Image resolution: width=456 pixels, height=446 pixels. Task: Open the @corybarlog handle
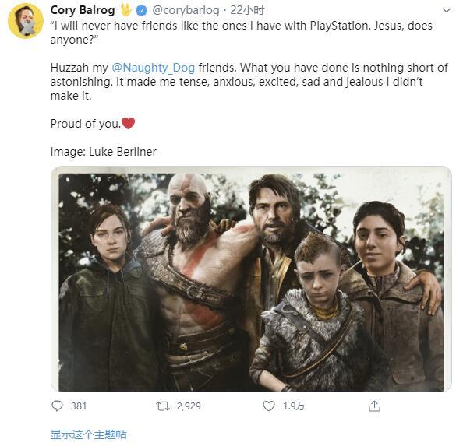coord(186,10)
